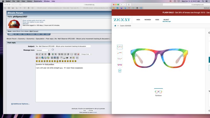Image resolution: width=210 pixels, height=118 pixels.
Task: Click Show unread posts since last visit
Action: coord(34,20)
